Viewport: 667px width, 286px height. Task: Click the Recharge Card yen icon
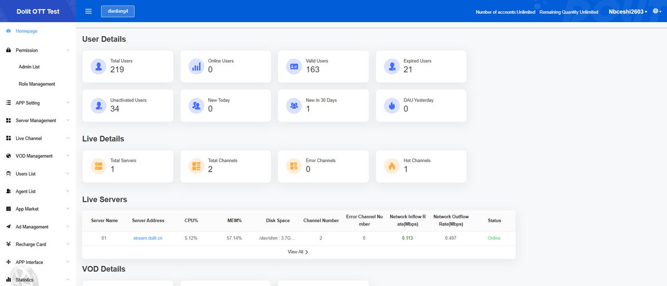pos(8,244)
